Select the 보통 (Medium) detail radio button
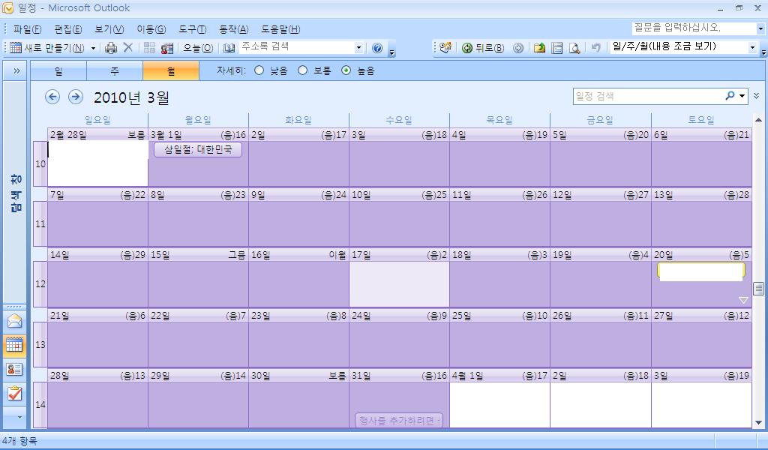 pyautogui.click(x=303, y=70)
